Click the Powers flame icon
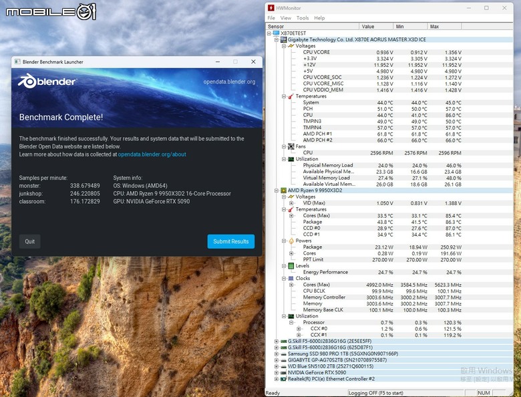Screen dimensions: 521x397 [x=291, y=241]
